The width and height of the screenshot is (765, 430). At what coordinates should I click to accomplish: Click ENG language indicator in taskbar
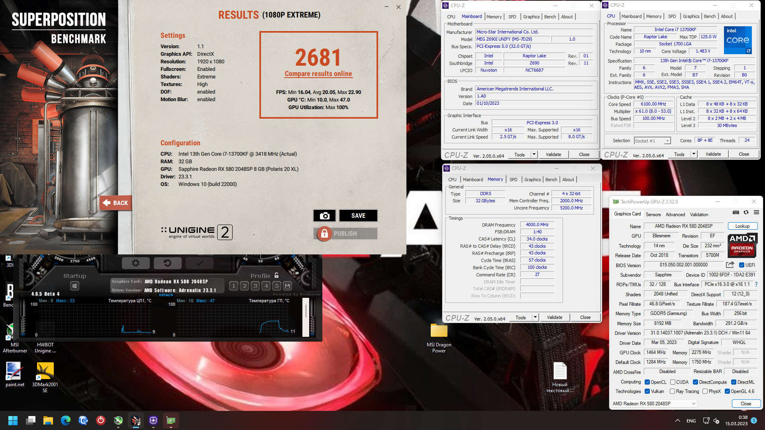click(x=691, y=421)
